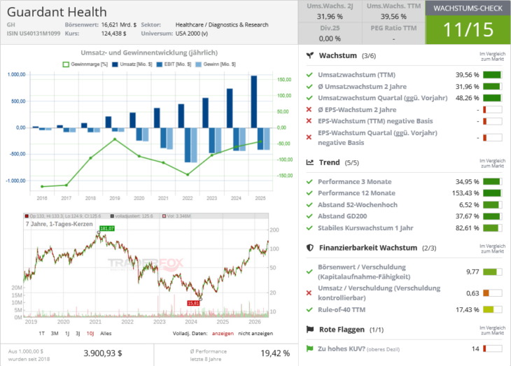The image size is (511, 366).
Task: Click the checkmark beside Ø Umsatzwachstum 2 Jahre
Action: pos(309,87)
